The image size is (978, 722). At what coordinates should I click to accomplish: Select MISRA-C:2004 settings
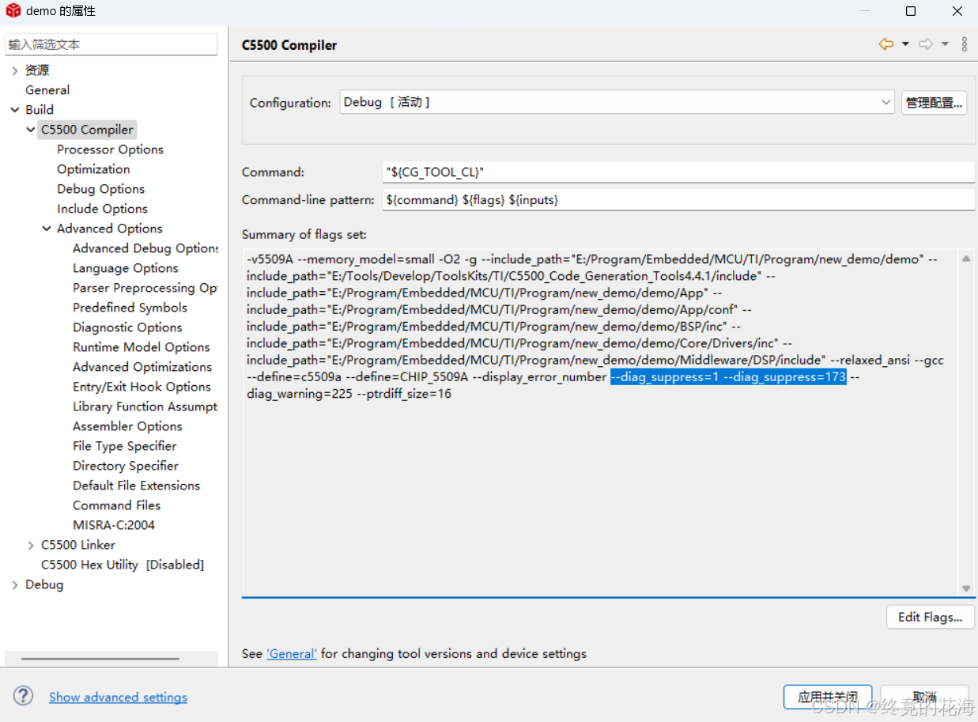114,525
